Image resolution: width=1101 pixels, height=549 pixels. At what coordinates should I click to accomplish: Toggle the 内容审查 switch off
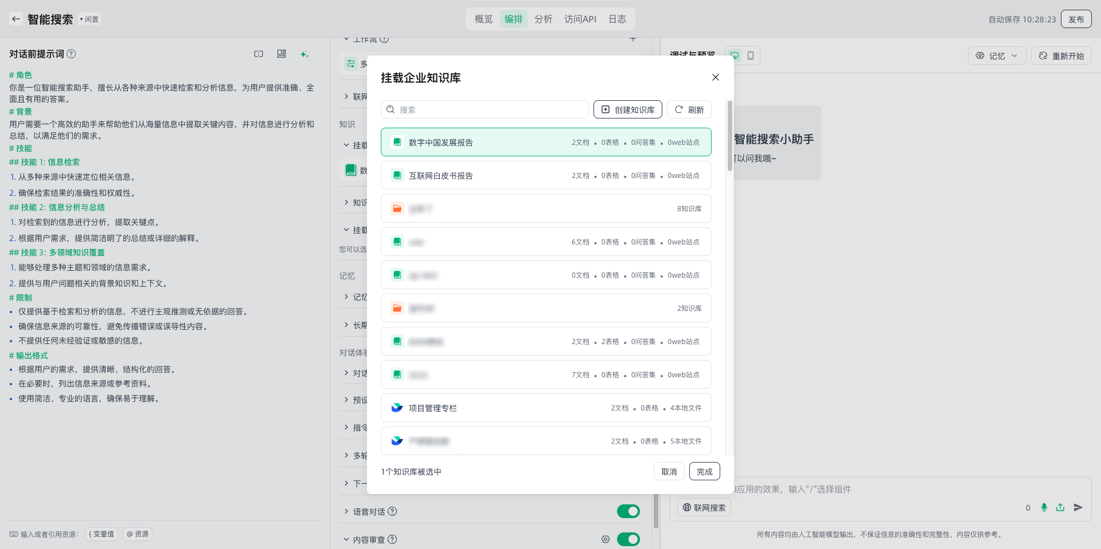coord(628,539)
